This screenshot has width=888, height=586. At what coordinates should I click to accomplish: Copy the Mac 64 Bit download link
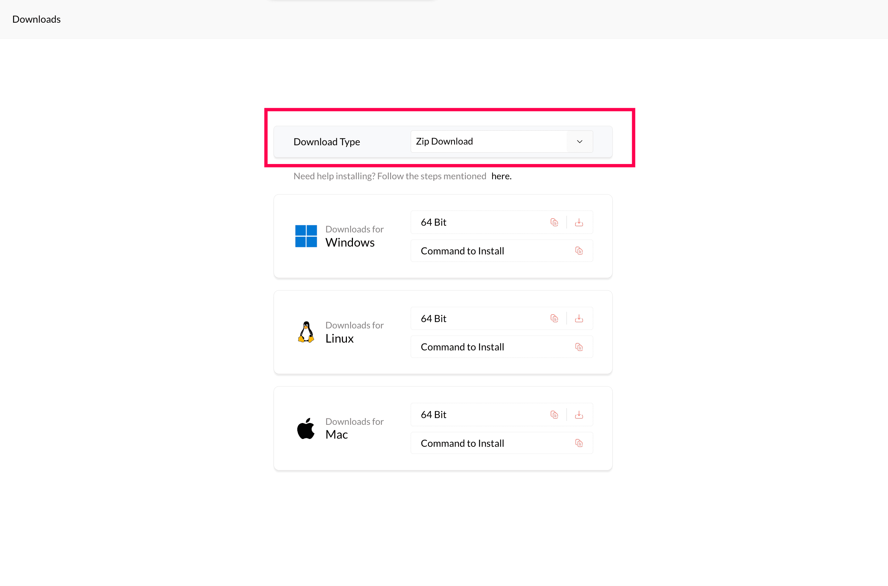point(554,415)
